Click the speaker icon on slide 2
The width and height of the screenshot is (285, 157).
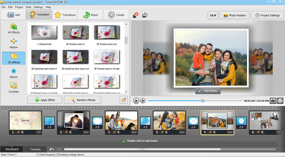(x=71, y=132)
